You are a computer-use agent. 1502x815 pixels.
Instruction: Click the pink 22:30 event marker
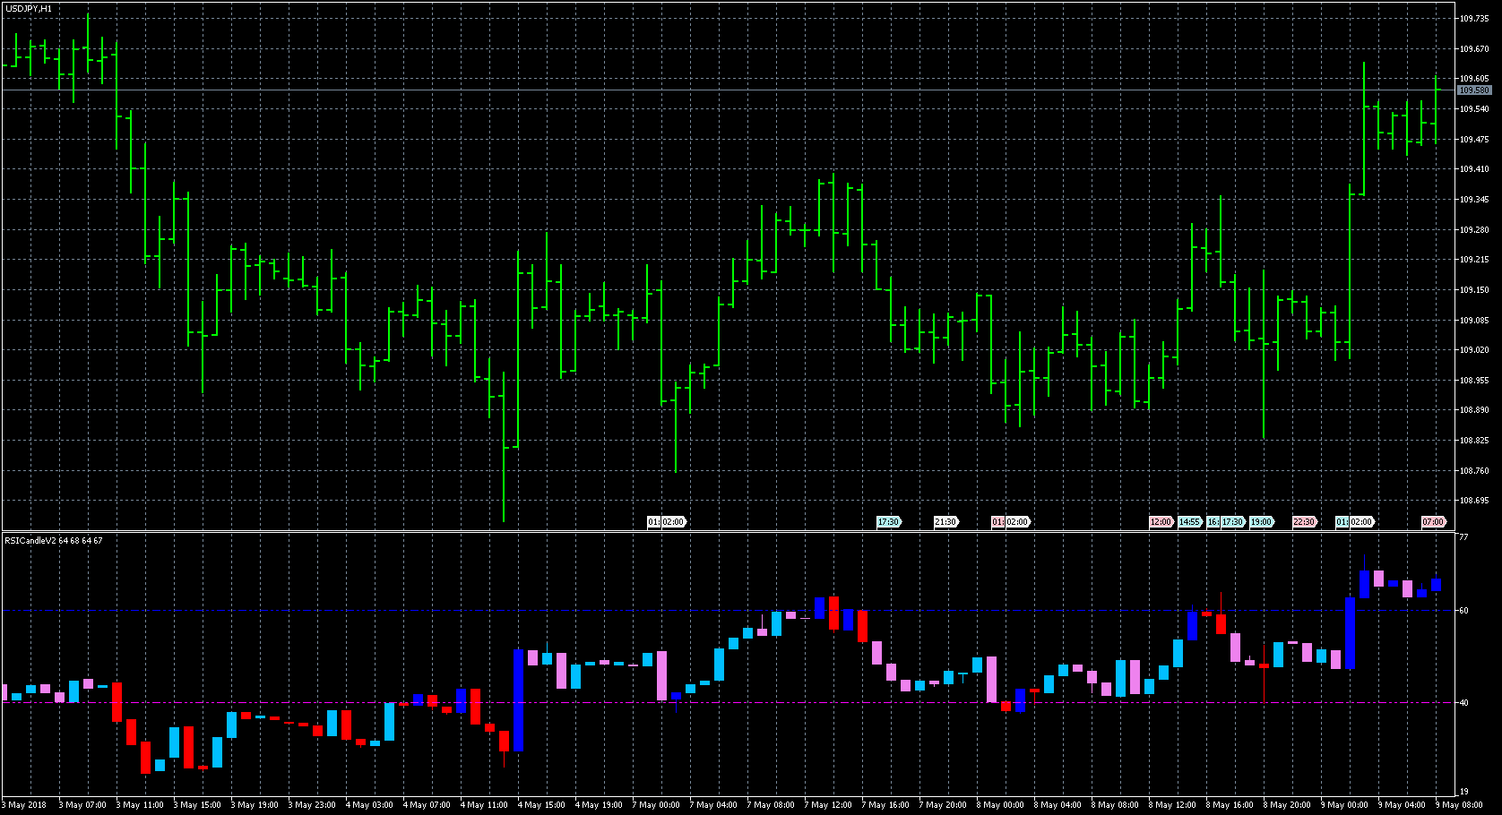tap(1304, 522)
